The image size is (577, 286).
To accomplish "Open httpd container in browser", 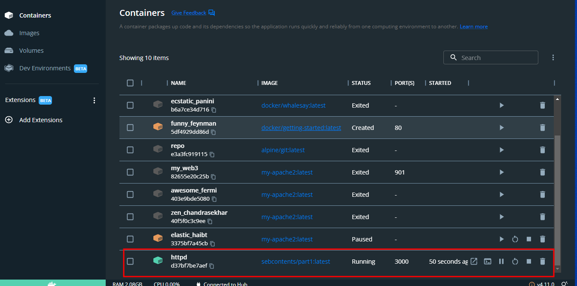I will coord(474,261).
